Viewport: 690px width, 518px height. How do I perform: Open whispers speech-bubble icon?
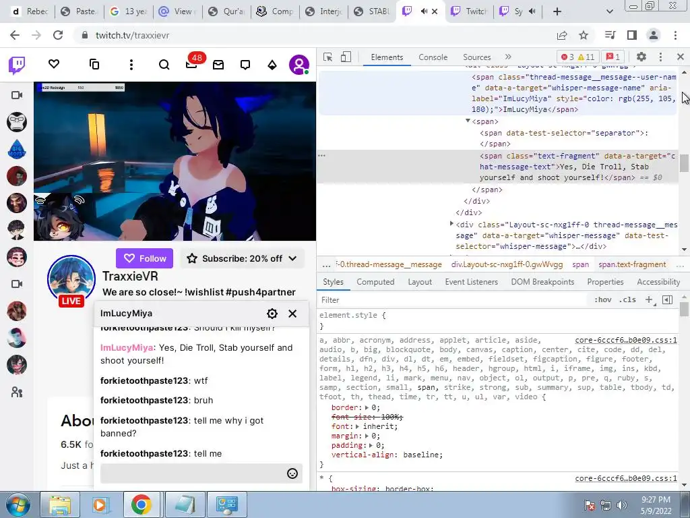pos(245,65)
